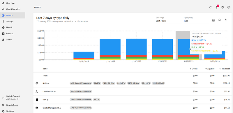This screenshot has height=113, width=233.
Task: Click the bookmark save report icon
Action: [220, 20]
